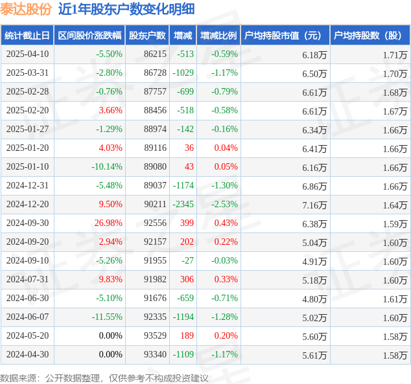Viewport: 411px width, 384px height.
Task: Click the 26.98% price change cell
Action: point(89,223)
